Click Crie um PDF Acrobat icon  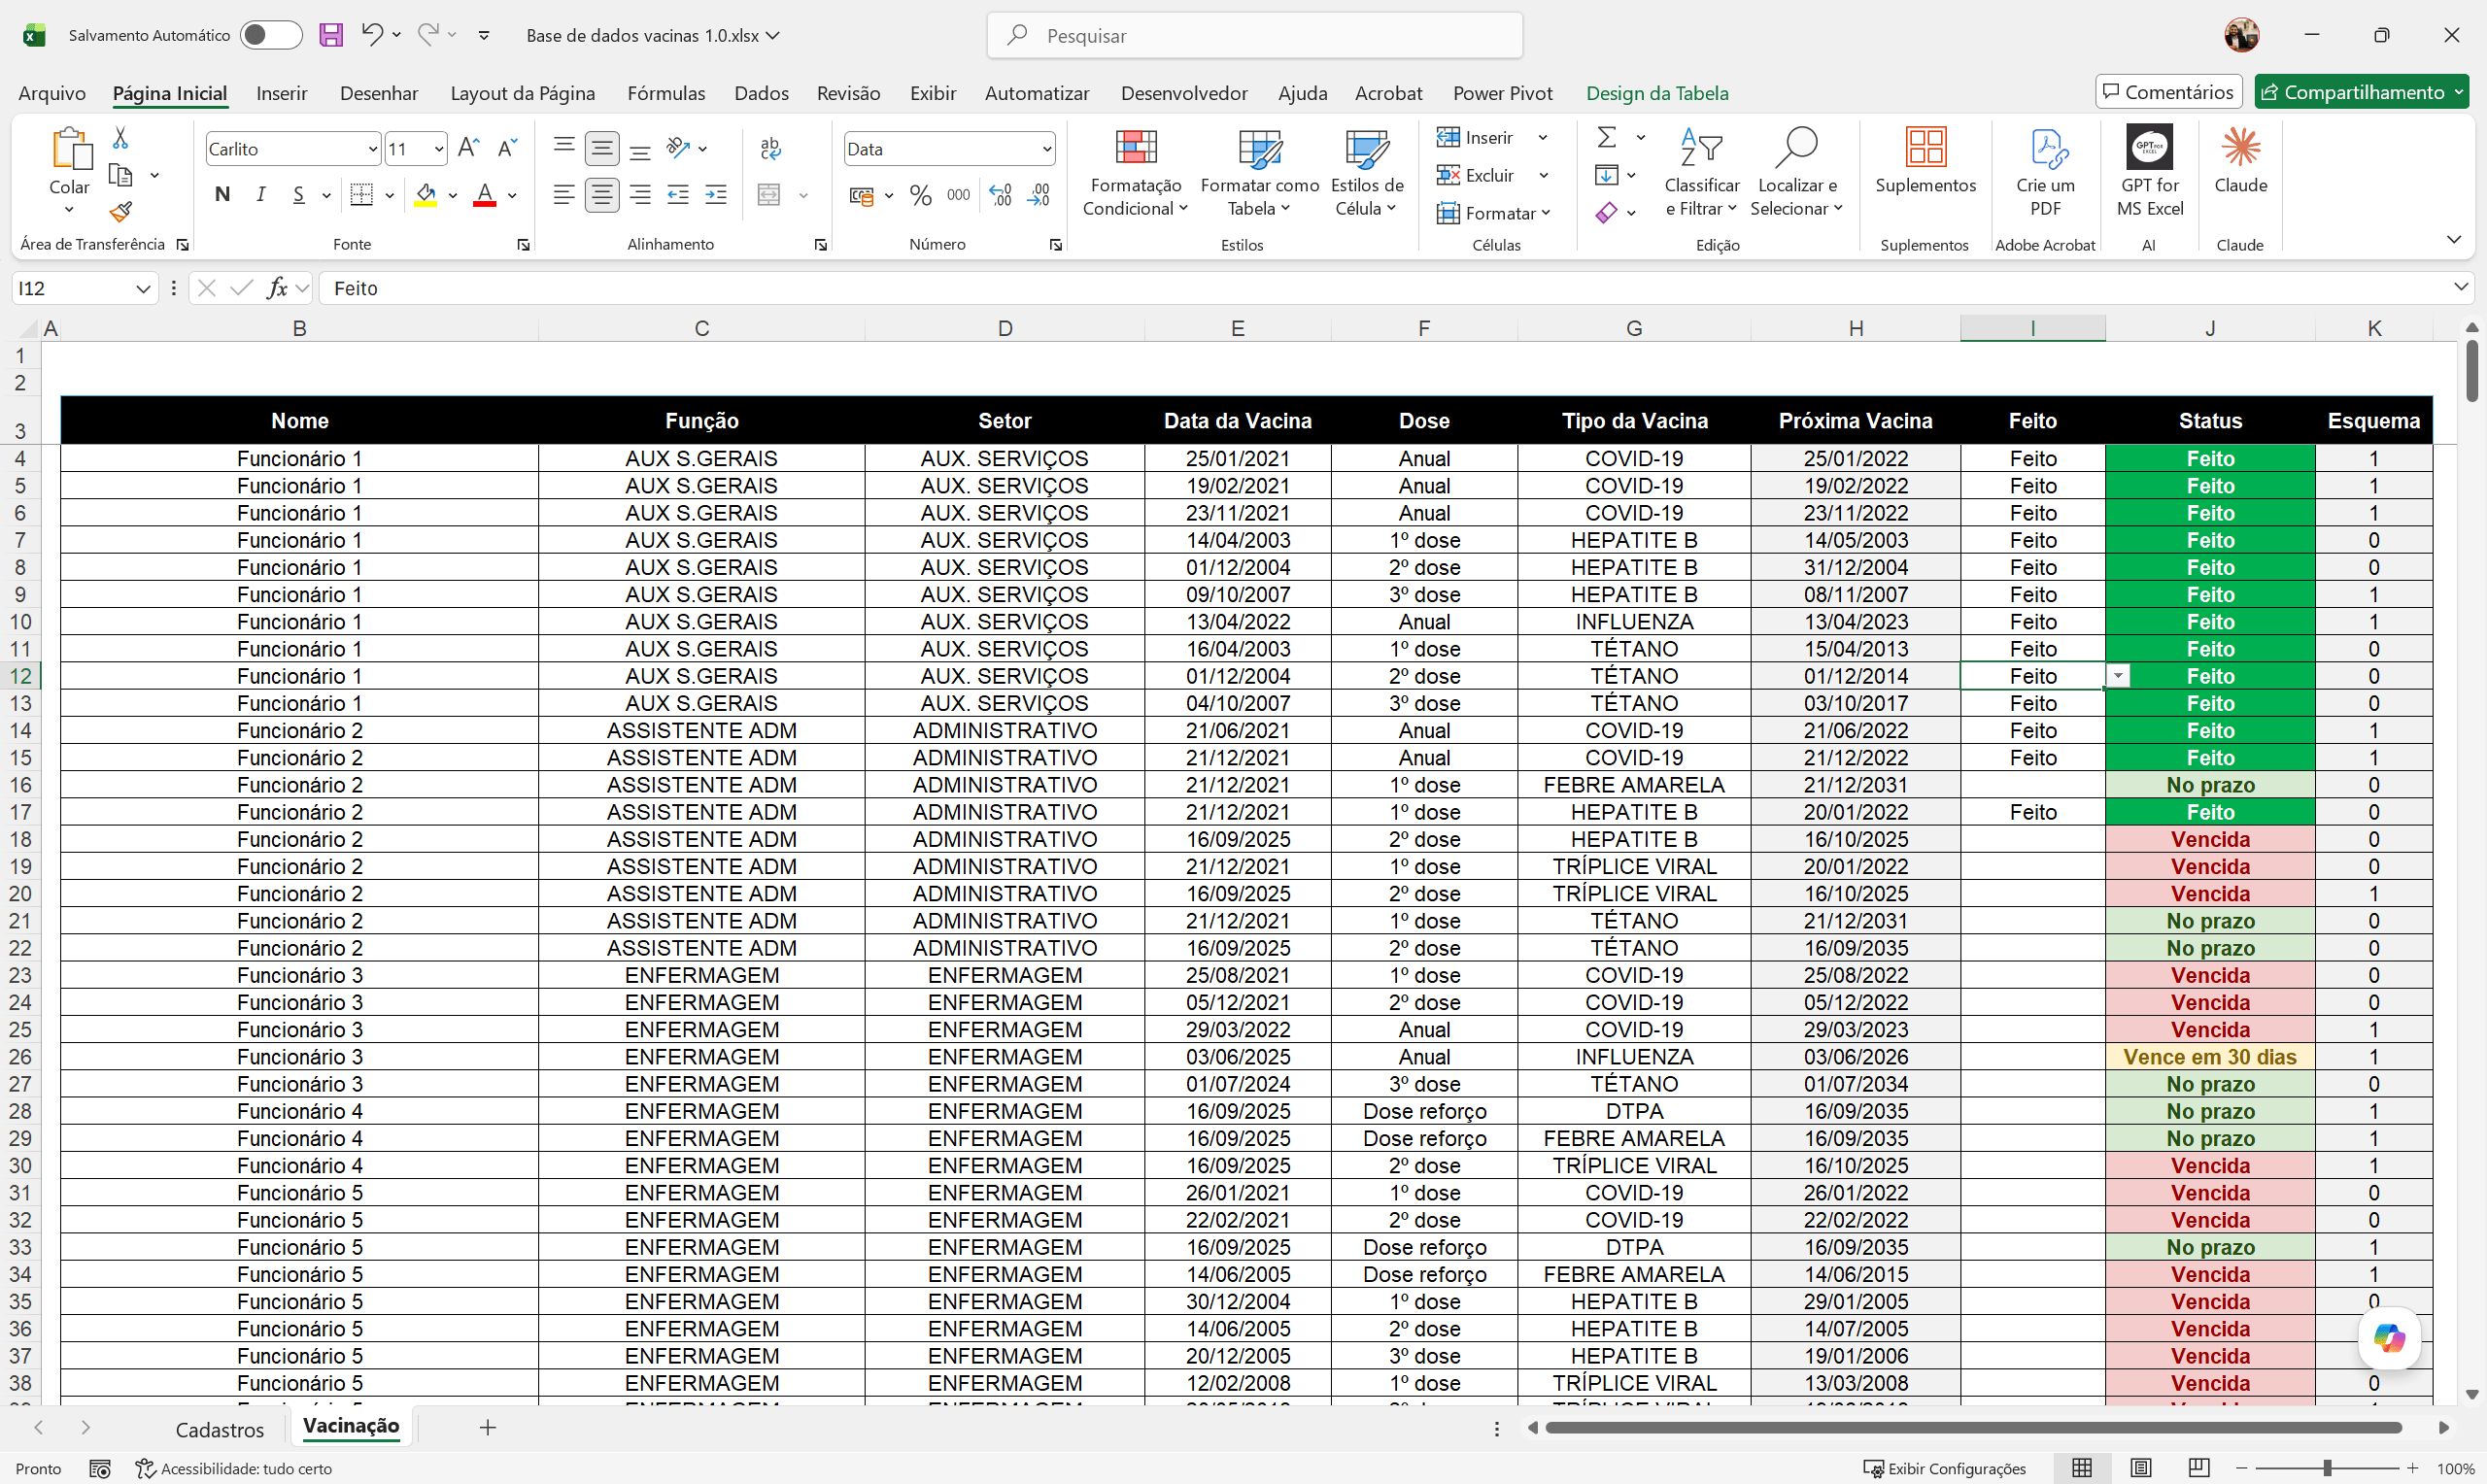point(2046,173)
